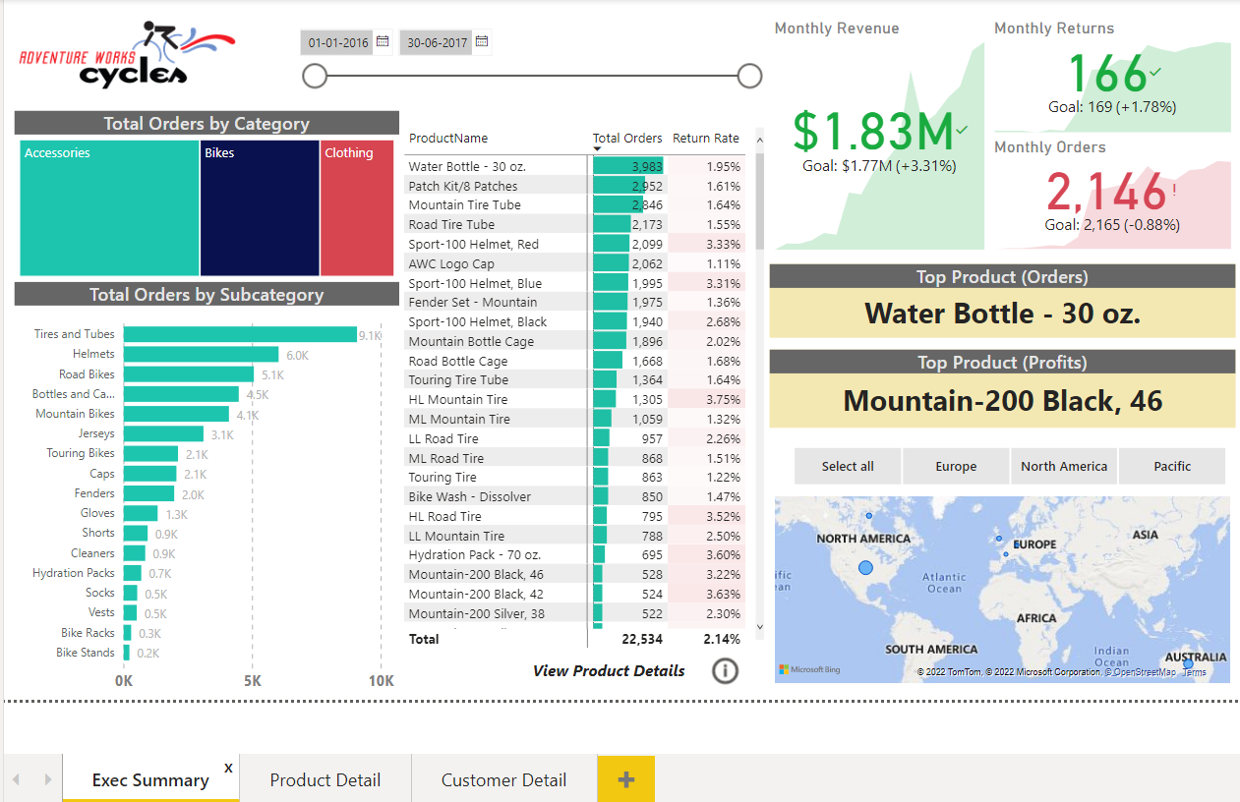Open the Terms link on the map
This screenshot has height=802, width=1240.
pyautogui.click(x=1193, y=671)
